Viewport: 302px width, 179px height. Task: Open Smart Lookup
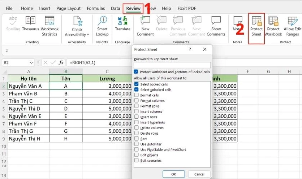pos(102,26)
